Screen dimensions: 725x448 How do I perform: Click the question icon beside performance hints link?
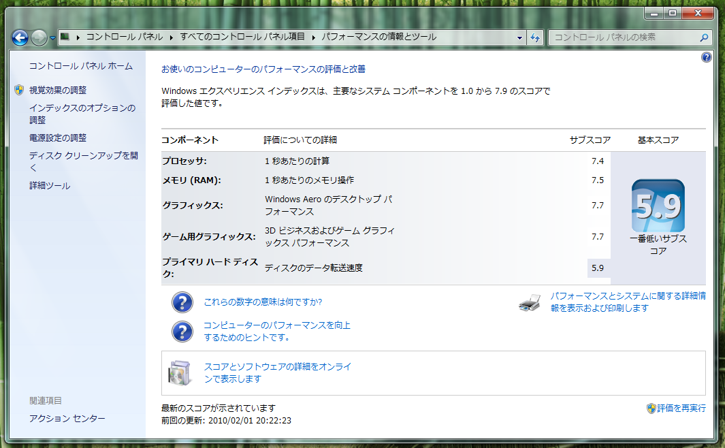click(182, 332)
